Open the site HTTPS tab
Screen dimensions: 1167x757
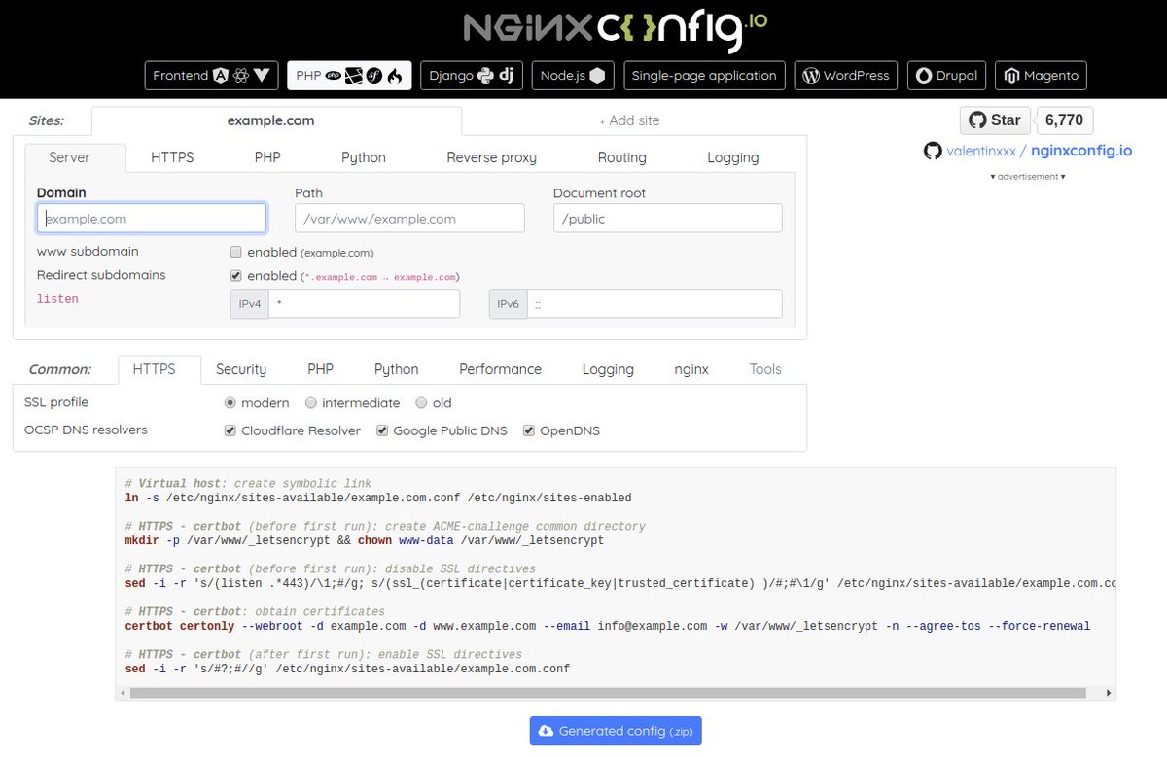172,157
